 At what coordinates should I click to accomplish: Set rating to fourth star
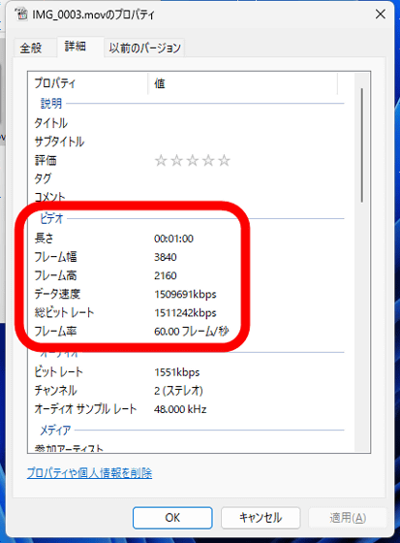pyautogui.click(x=208, y=160)
